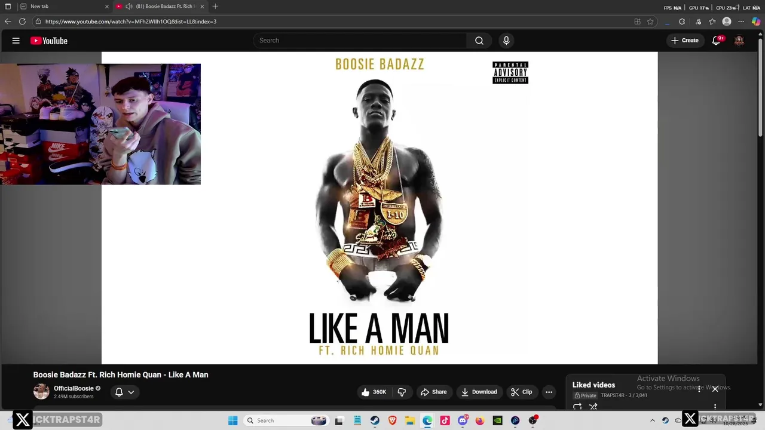Viewport: 765px width, 430px height.
Task: Open Microsoft Edge from the taskbar
Action: 427,420
